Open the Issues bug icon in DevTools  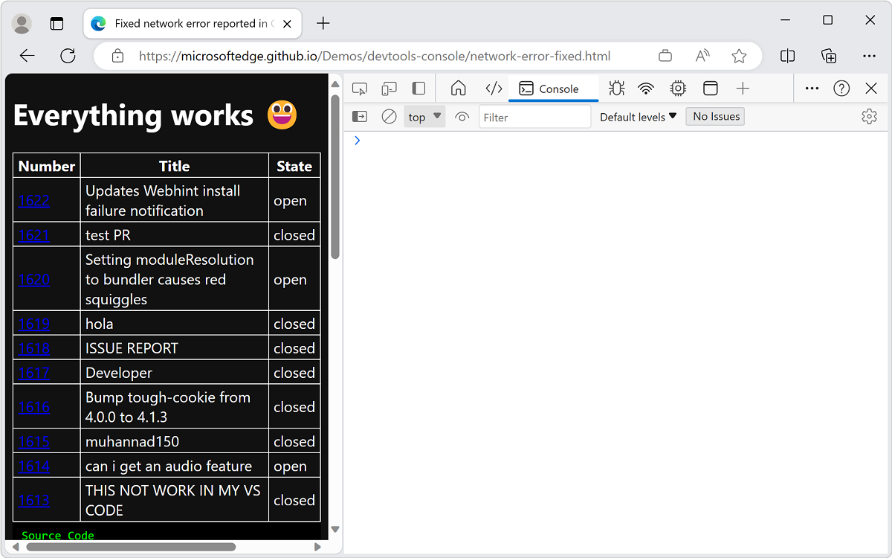coord(616,88)
